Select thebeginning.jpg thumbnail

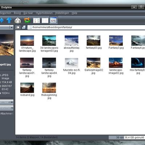coord(49,88)
